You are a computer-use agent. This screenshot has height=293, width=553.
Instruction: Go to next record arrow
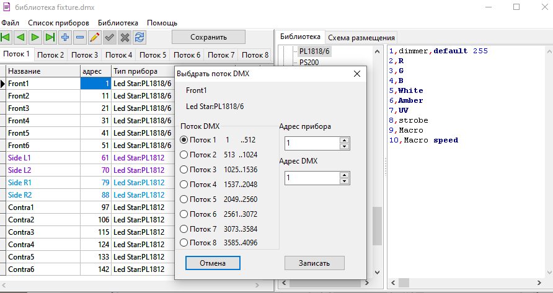(x=35, y=37)
